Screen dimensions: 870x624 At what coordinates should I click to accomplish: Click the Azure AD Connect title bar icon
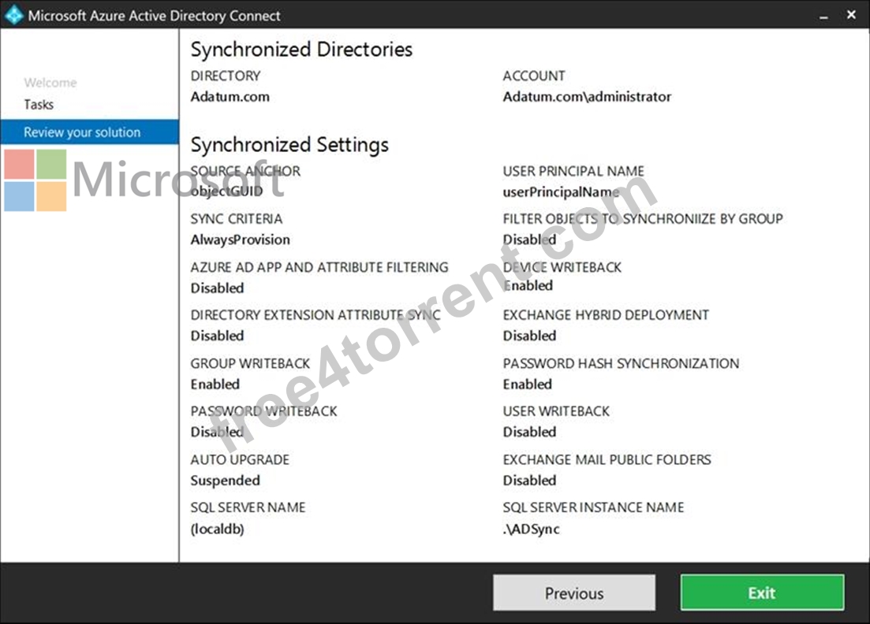tap(13, 15)
